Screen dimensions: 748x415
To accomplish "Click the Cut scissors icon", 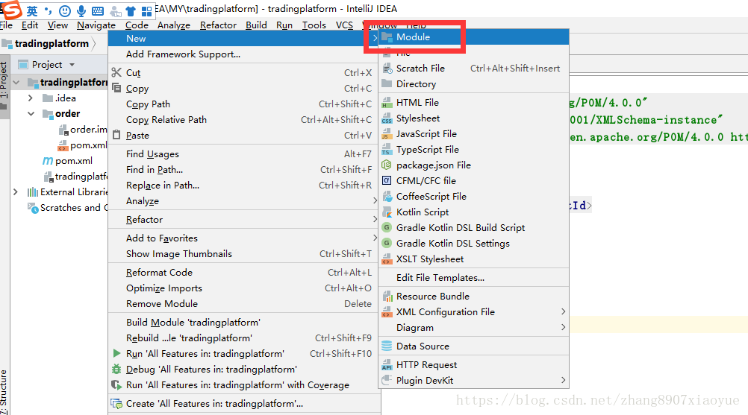I will (116, 72).
